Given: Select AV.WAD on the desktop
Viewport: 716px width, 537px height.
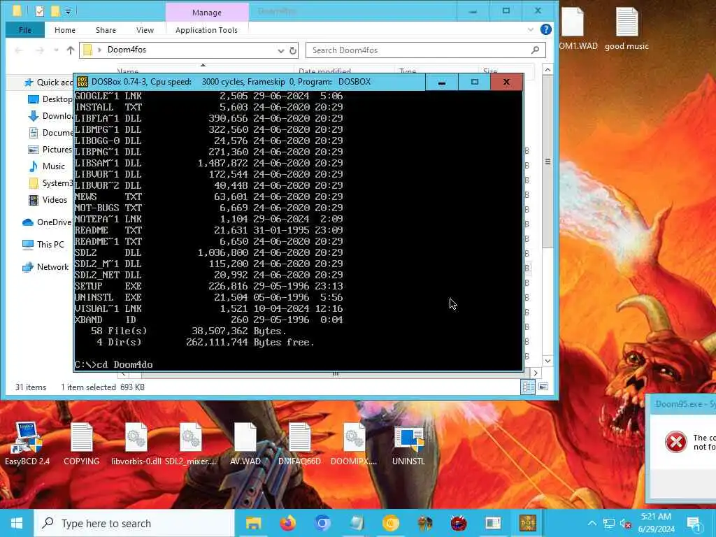Looking at the screenshot, I should tap(245, 443).
